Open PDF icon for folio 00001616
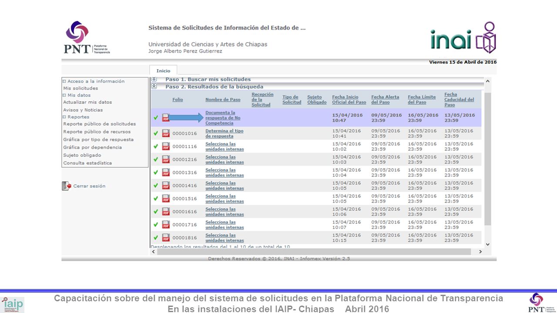 click(x=166, y=211)
